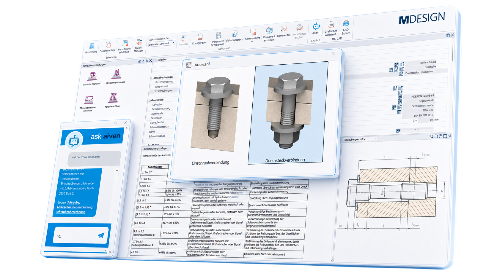The width and height of the screenshot is (497, 279).
Task: Click the CAD Export icon
Action: pos(346,27)
